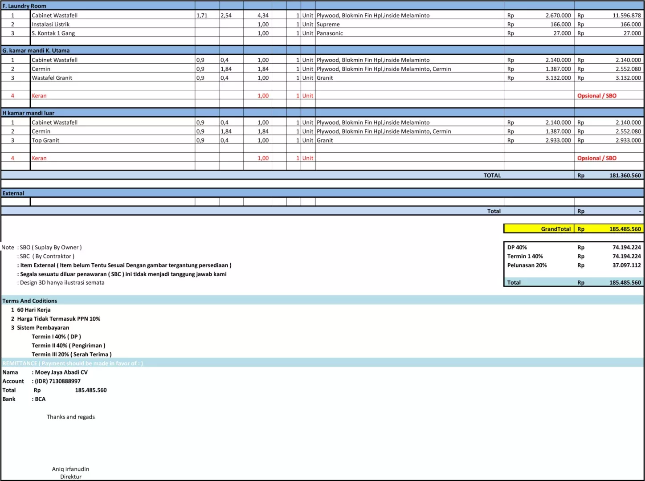Click the Instalasi Listrik item cell
This screenshot has width=645, height=481.
pos(51,24)
